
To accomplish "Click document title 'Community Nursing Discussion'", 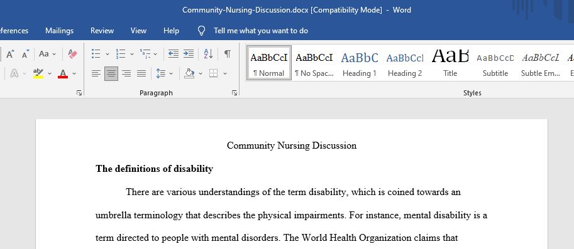I will (292, 146).
